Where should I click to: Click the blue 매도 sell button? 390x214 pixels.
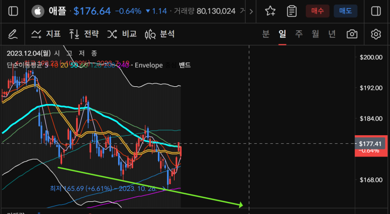[346, 11]
